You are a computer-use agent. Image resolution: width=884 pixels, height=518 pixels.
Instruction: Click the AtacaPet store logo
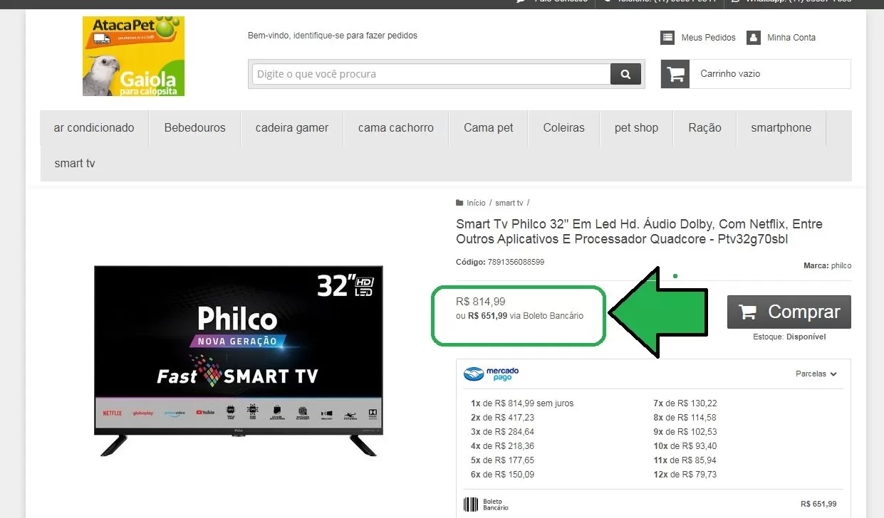point(133,56)
